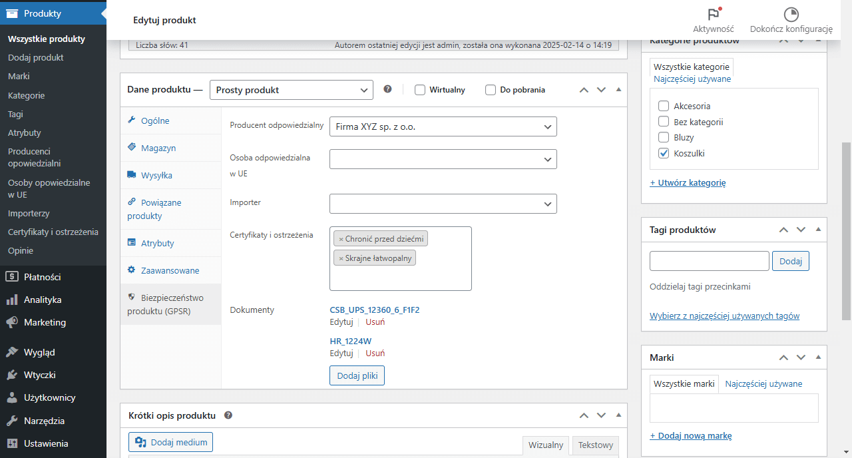Image resolution: width=852 pixels, height=458 pixels.
Task: Switch to the Magazyn tab
Action: 158,148
